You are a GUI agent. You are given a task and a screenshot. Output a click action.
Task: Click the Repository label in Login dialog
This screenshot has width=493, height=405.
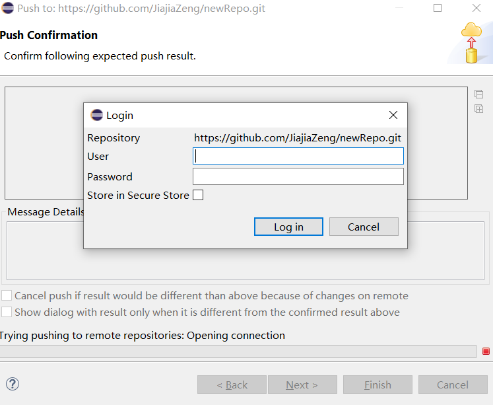(114, 138)
